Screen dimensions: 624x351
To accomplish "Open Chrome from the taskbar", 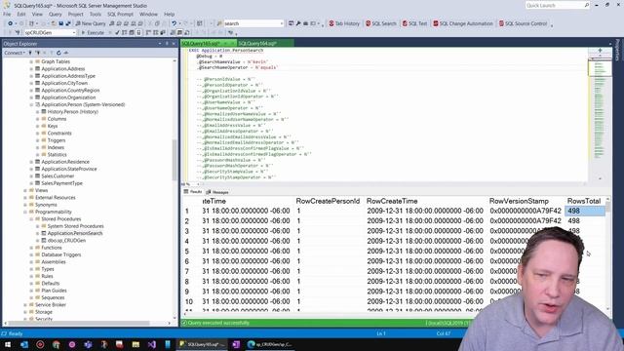I will tap(57, 344).
